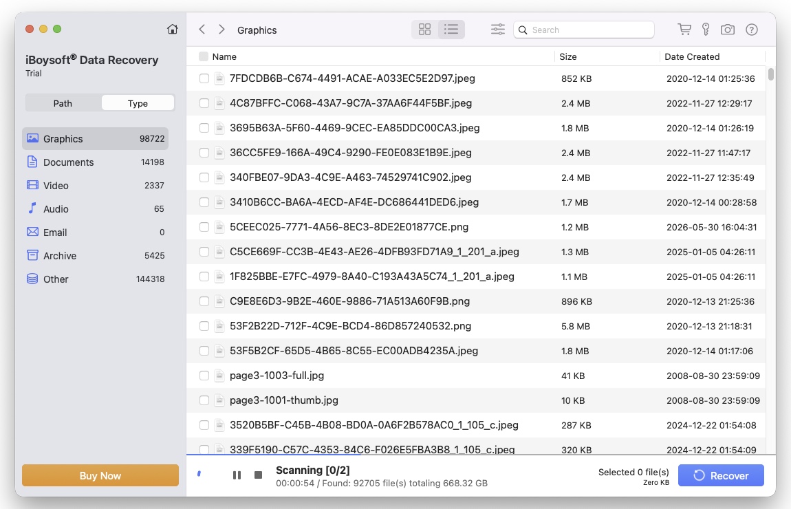
Task: Click the Selected 0 file(s) label
Action: coord(633,472)
